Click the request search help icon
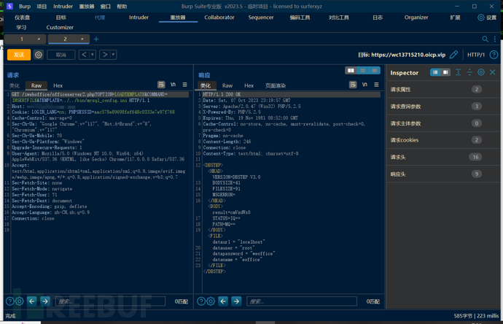Screen dimensions: 503x324 coord(9,301)
